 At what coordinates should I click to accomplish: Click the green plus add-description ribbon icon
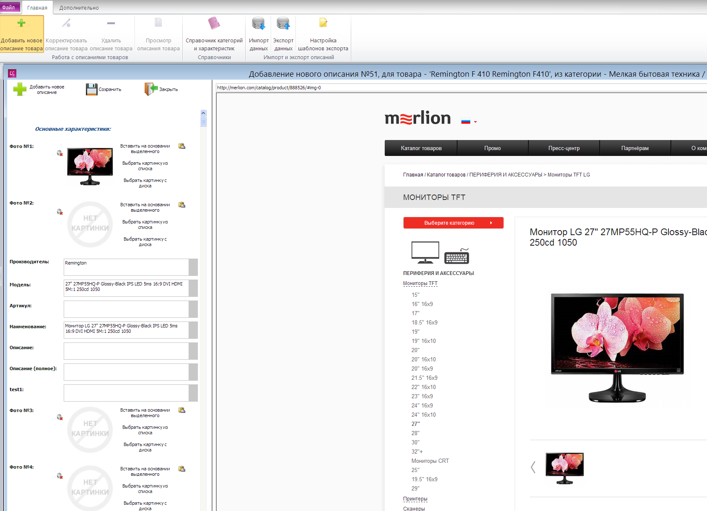21,23
